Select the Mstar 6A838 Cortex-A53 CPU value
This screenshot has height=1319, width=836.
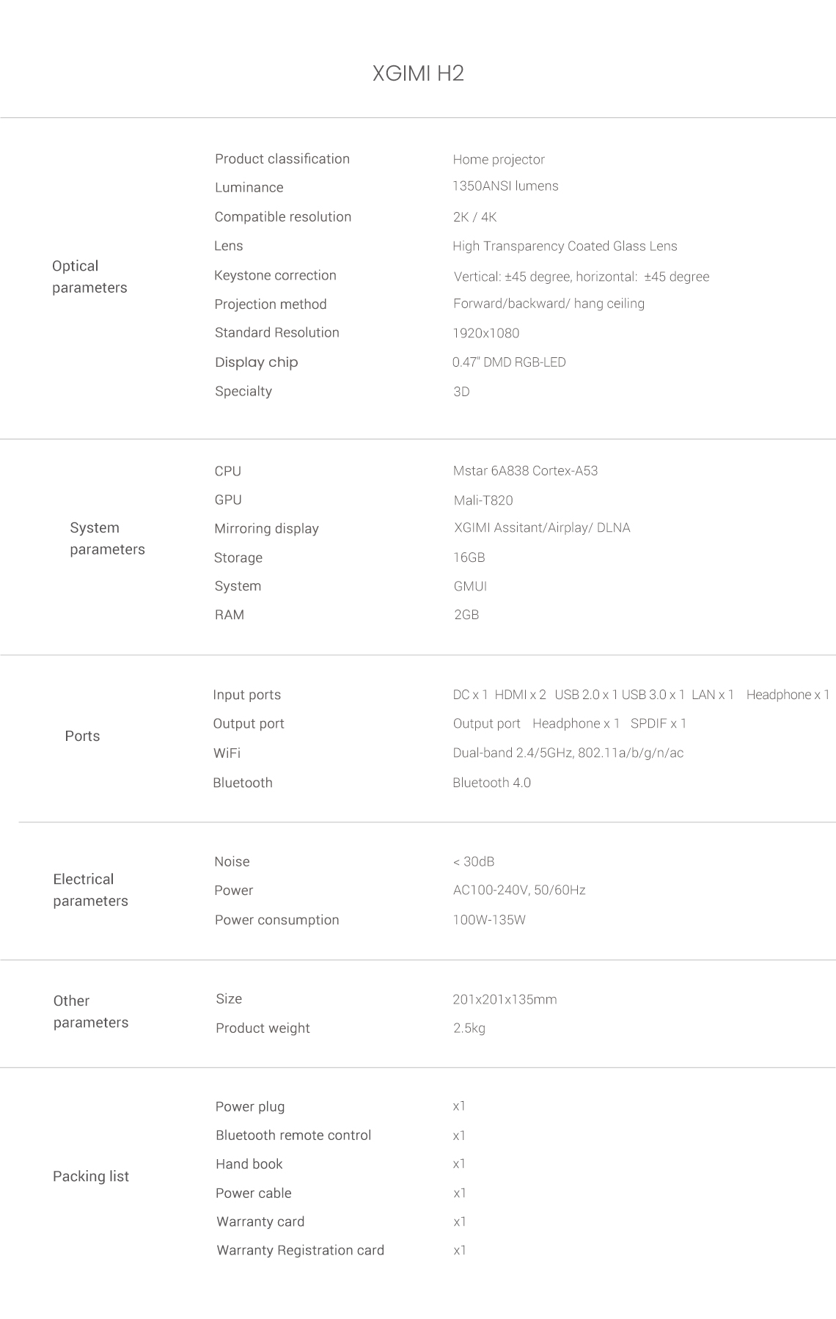click(525, 471)
